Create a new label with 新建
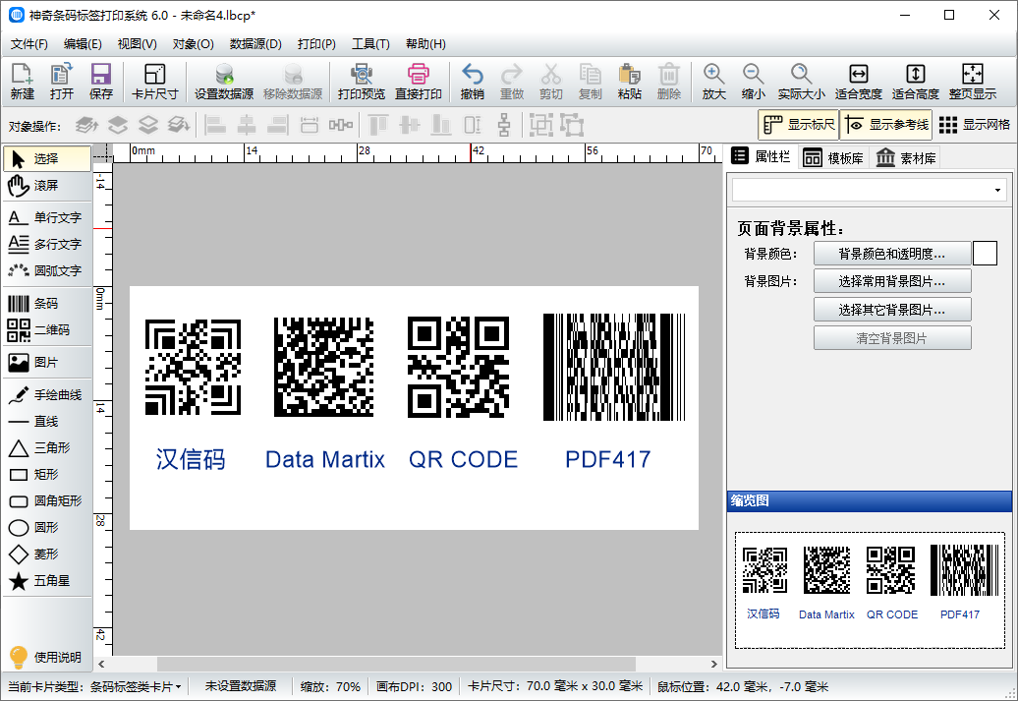The image size is (1018, 701). click(22, 82)
